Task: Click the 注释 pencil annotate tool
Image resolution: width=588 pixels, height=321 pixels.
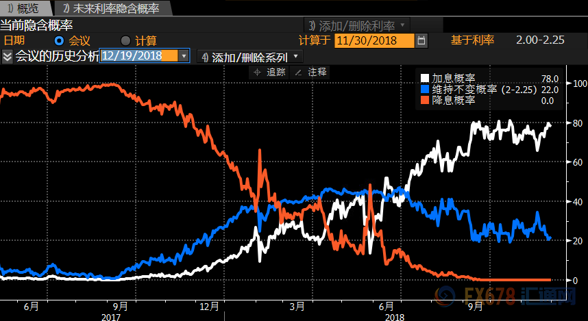Action: coord(310,72)
